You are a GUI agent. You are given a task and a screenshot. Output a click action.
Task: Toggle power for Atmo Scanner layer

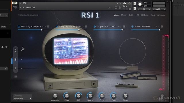pyautogui.click(x=133, y=27)
